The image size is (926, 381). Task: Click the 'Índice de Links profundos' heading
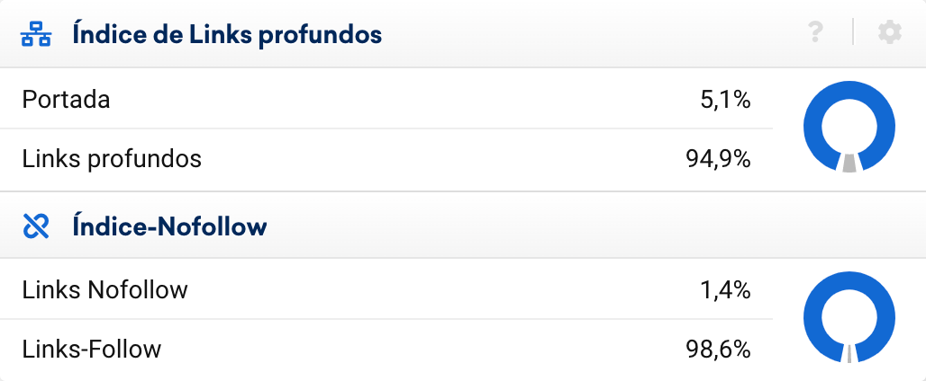[x=227, y=35]
